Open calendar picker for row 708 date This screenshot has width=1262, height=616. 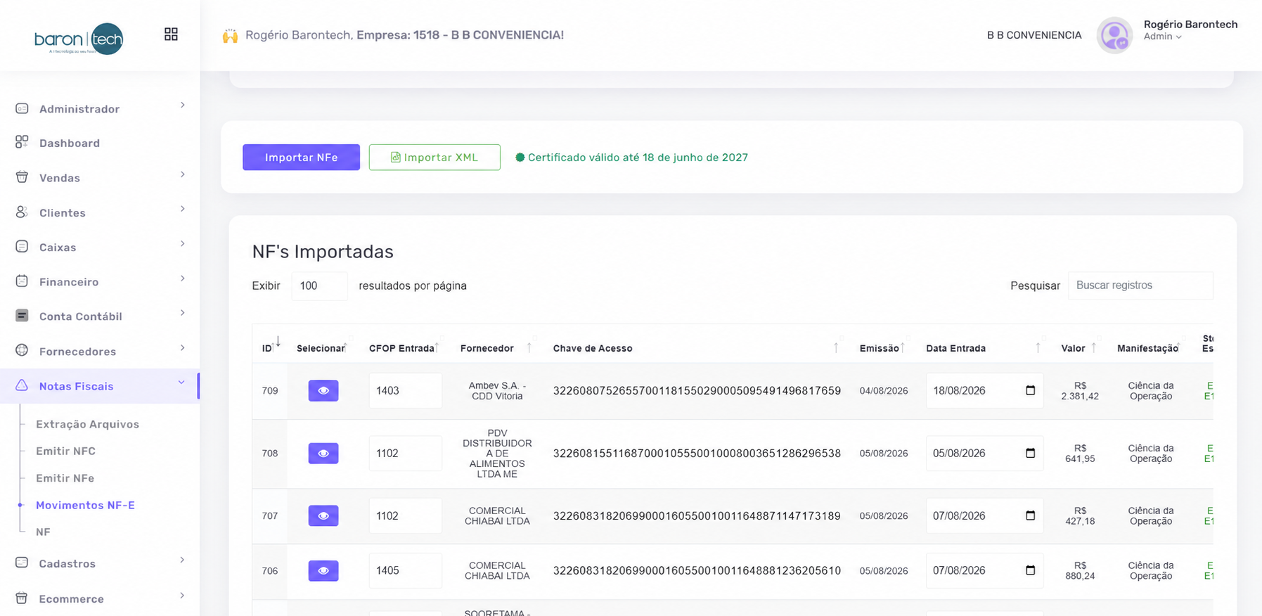(1031, 453)
